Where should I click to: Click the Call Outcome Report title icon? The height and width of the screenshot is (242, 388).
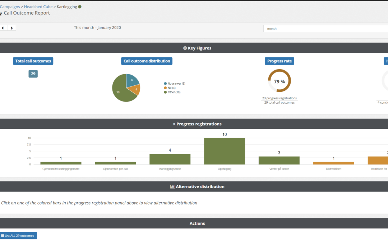1,13
